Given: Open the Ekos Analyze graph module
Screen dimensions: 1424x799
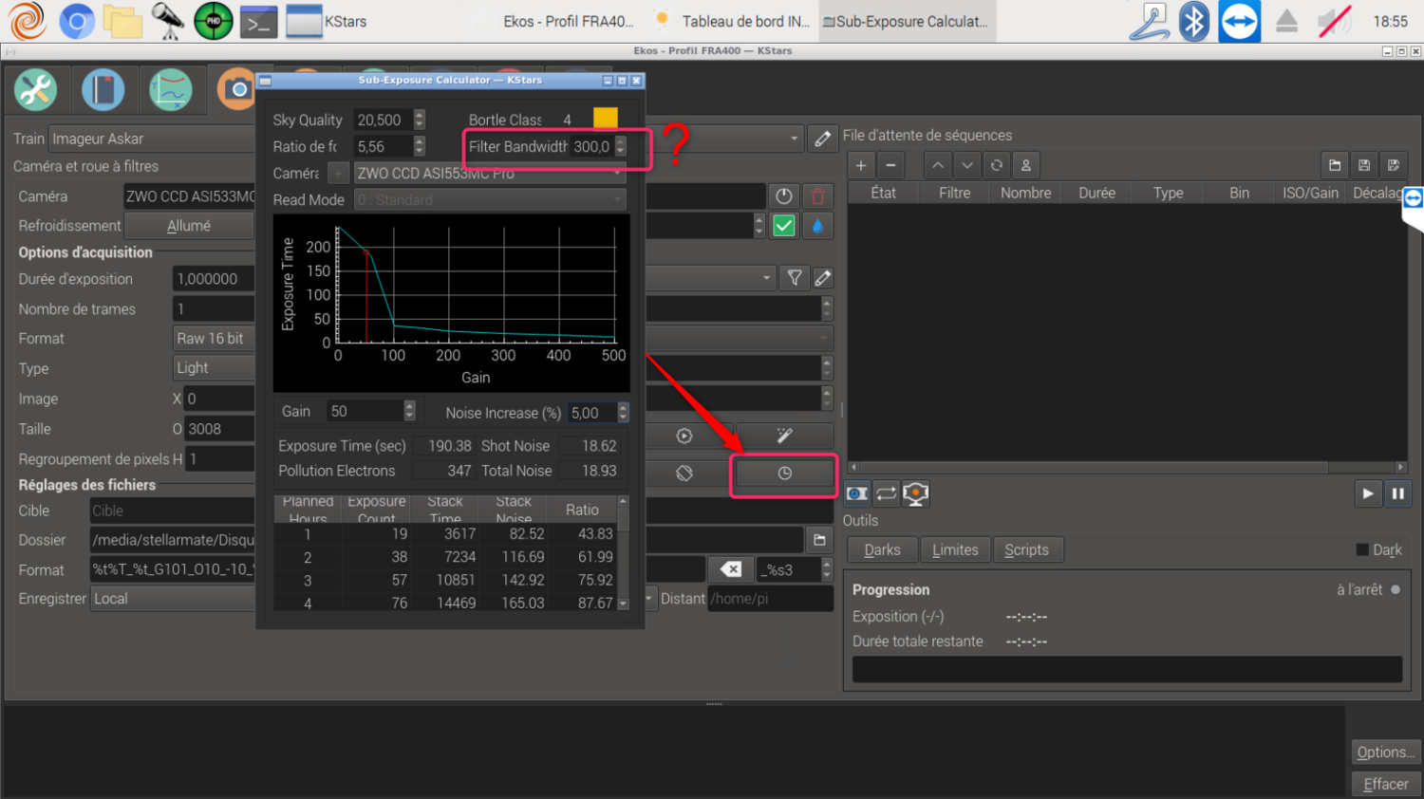Looking at the screenshot, I should [171, 90].
